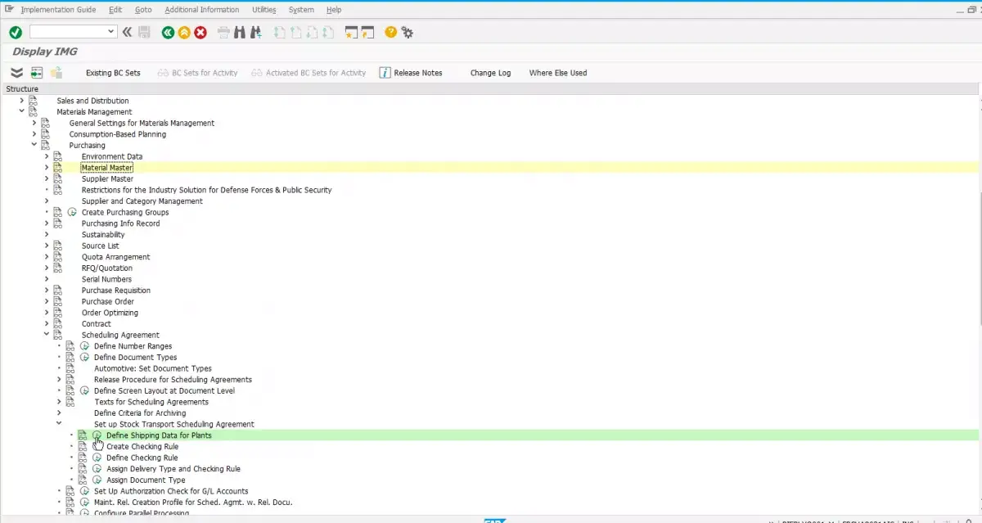Open documentation icon for Material Master
This screenshot has height=523, width=982.
[x=57, y=168]
